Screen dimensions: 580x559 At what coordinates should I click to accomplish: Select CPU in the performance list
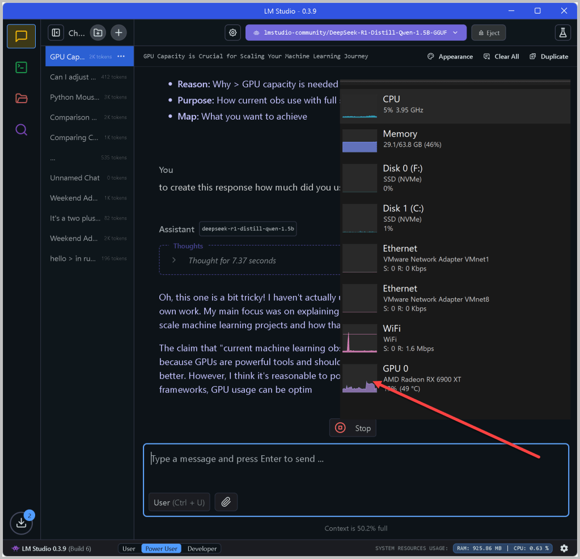coord(455,106)
